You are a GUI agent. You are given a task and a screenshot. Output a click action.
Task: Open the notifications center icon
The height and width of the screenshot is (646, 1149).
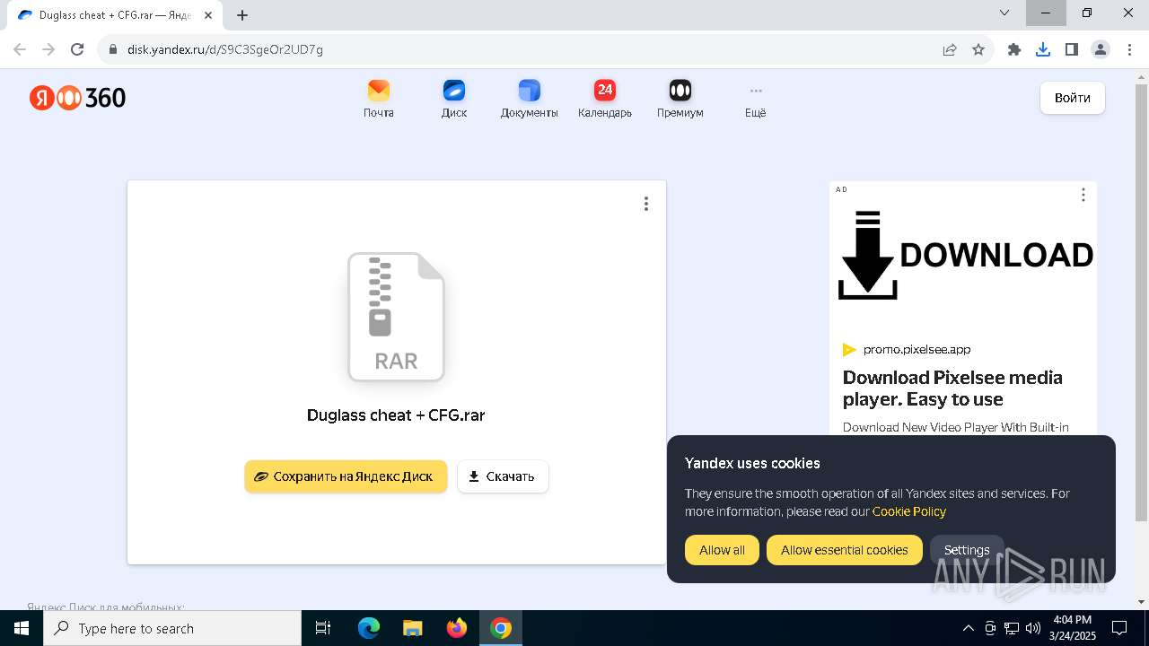pyautogui.click(x=1120, y=628)
